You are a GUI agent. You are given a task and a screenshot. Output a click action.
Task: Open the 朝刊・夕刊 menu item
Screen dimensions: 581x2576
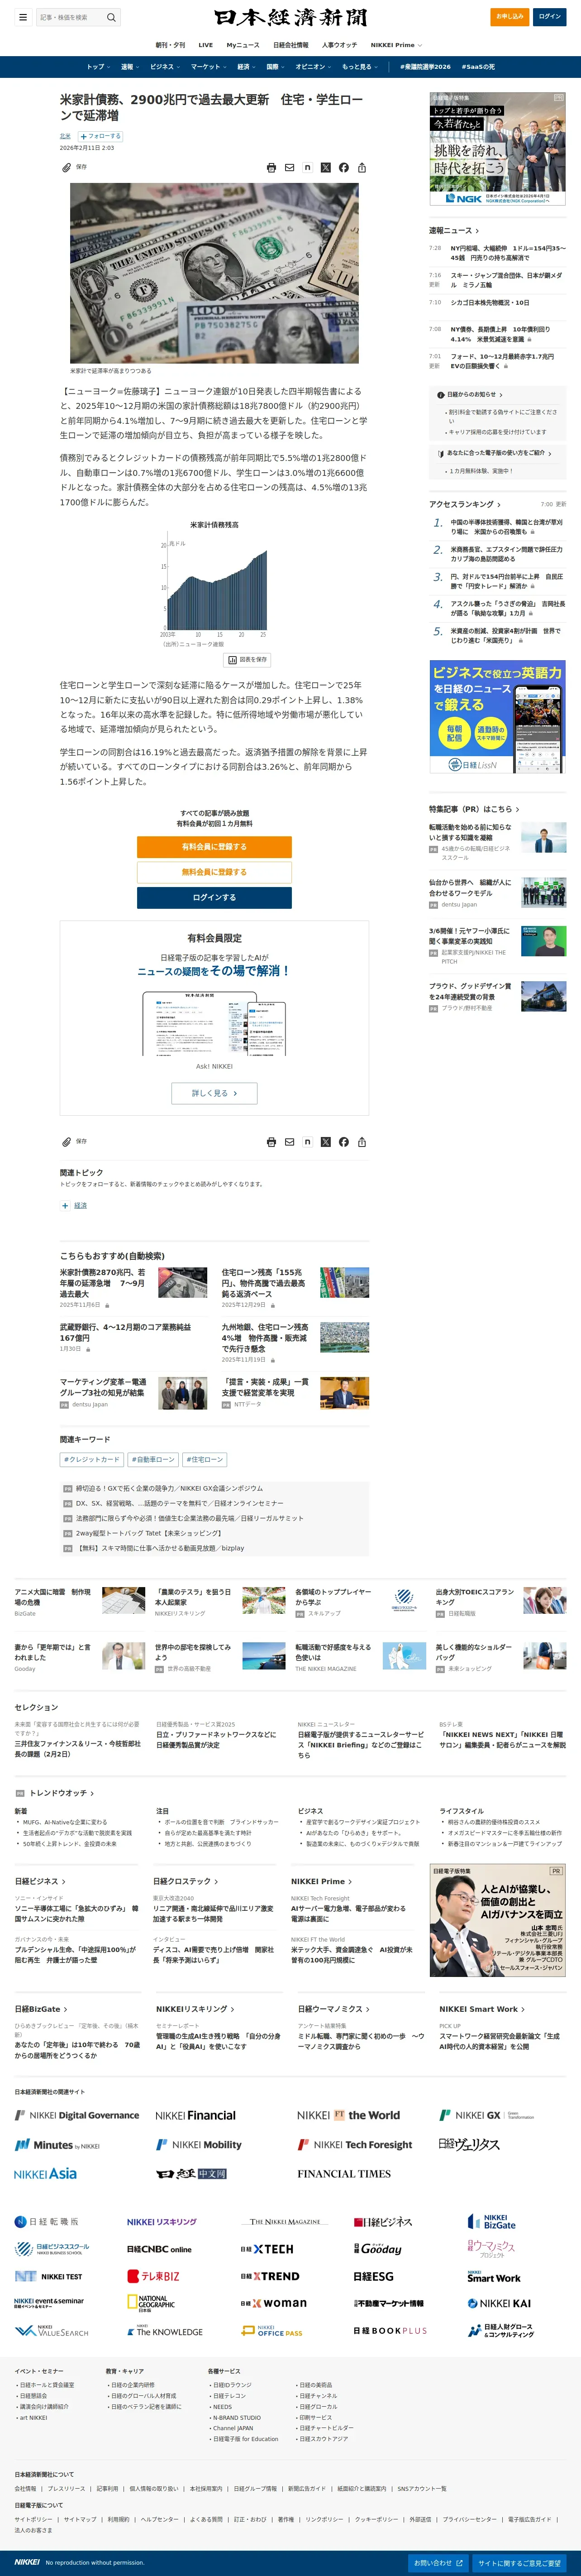170,45
